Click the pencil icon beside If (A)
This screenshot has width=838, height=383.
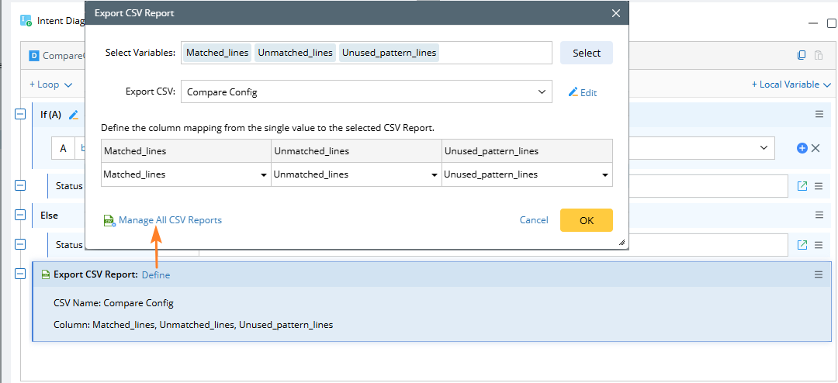point(74,115)
